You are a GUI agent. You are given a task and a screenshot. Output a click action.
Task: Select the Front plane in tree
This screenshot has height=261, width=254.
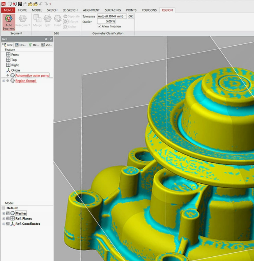[x=15, y=55]
